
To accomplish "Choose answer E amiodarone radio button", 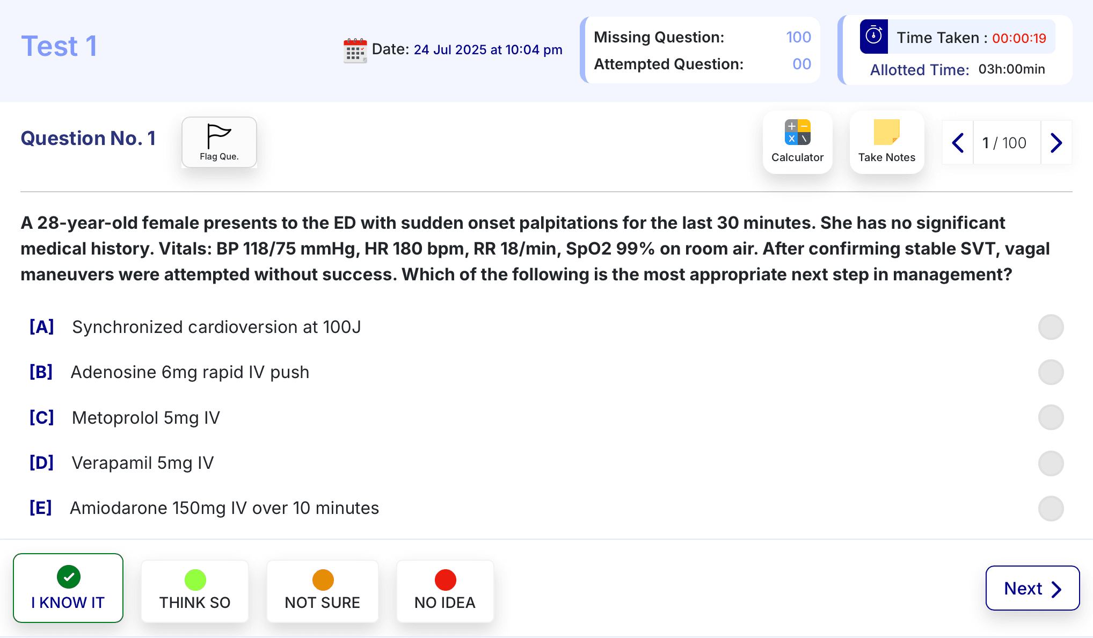I will point(1051,508).
